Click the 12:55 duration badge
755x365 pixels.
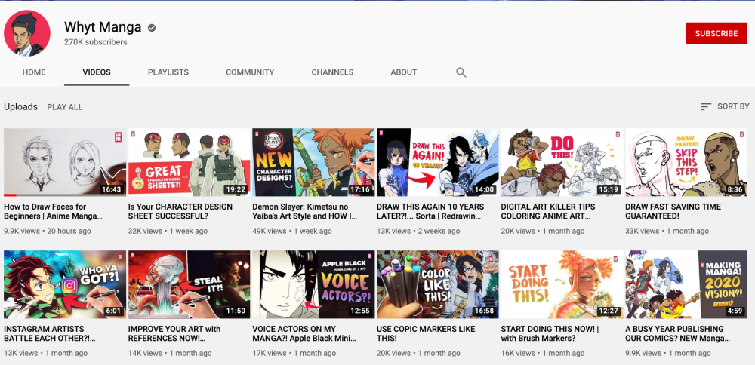[359, 311]
